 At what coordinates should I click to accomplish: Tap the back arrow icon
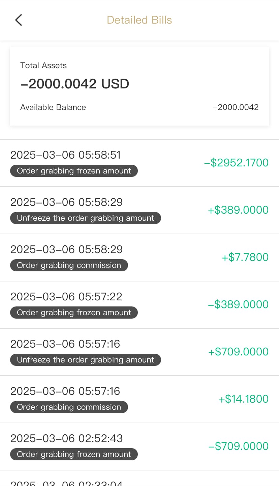point(19,20)
